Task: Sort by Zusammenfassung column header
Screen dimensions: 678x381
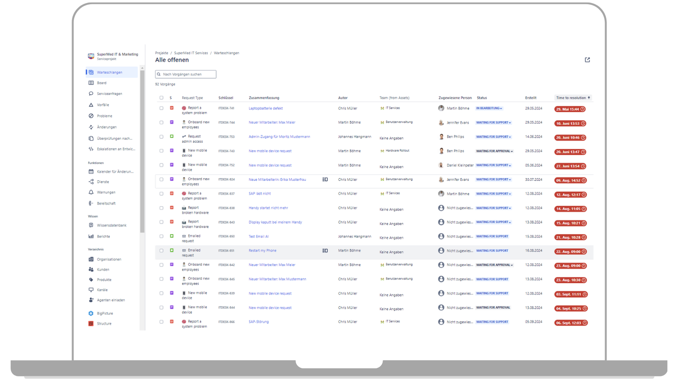Action: pos(264,98)
